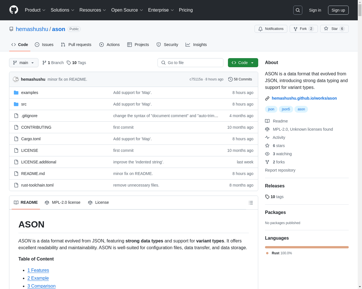The height and width of the screenshot is (289, 362).
Task: Click the json topic tag
Action: pyautogui.click(x=271, y=109)
